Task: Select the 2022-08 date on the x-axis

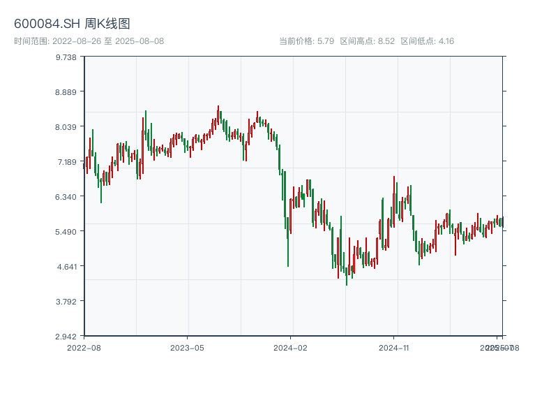Action: click(84, 347)
